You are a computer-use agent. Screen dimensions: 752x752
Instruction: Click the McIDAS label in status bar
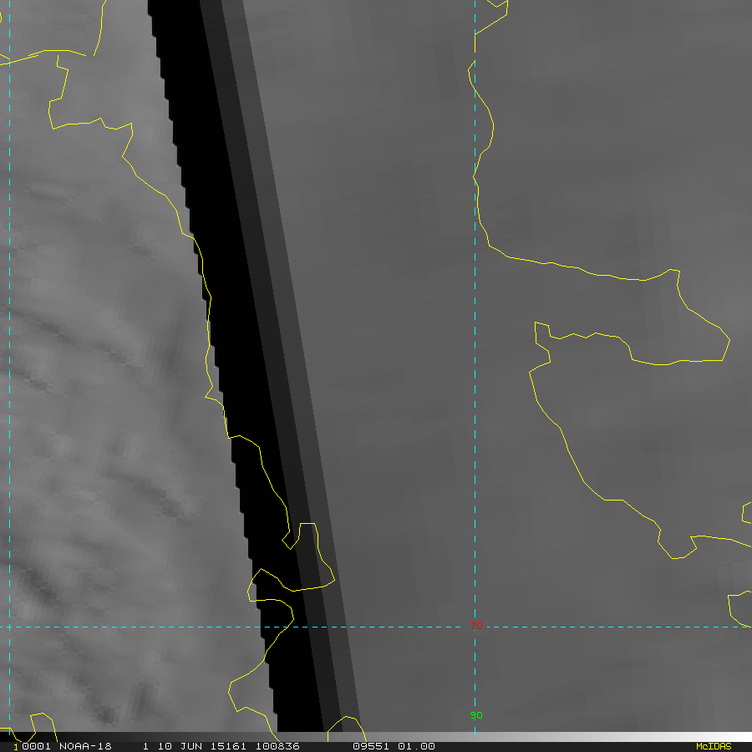point(713,746)
